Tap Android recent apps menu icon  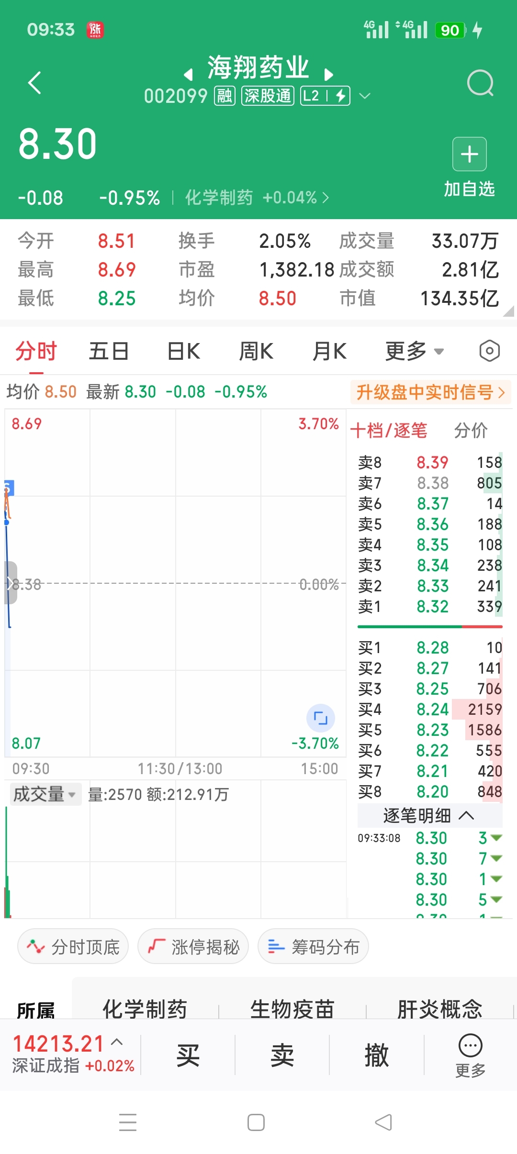tap(128, 1122)
